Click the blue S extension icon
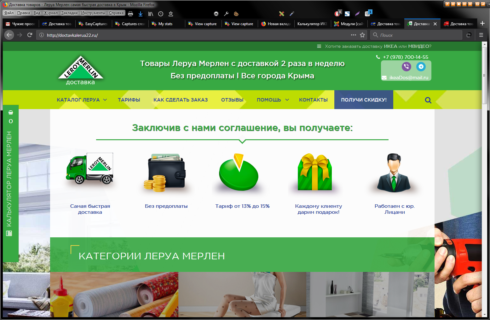The image size is (490, 320). click(347, 14)
